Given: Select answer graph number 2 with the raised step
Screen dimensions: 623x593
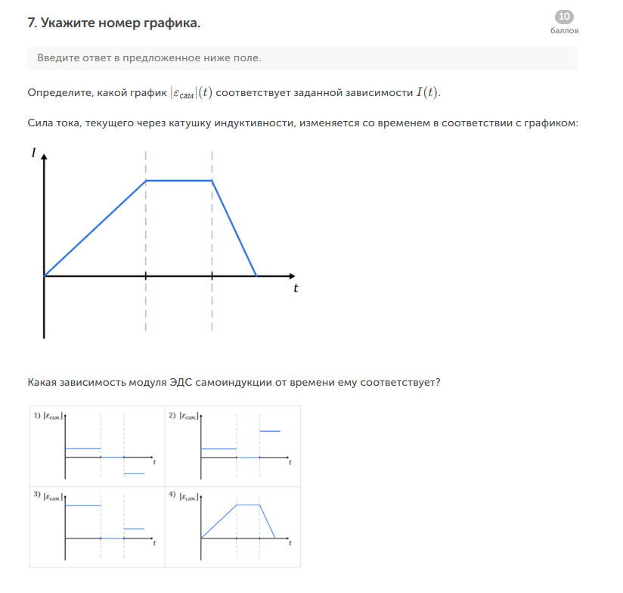Looking at the screenshot, I should pos(232,446).
